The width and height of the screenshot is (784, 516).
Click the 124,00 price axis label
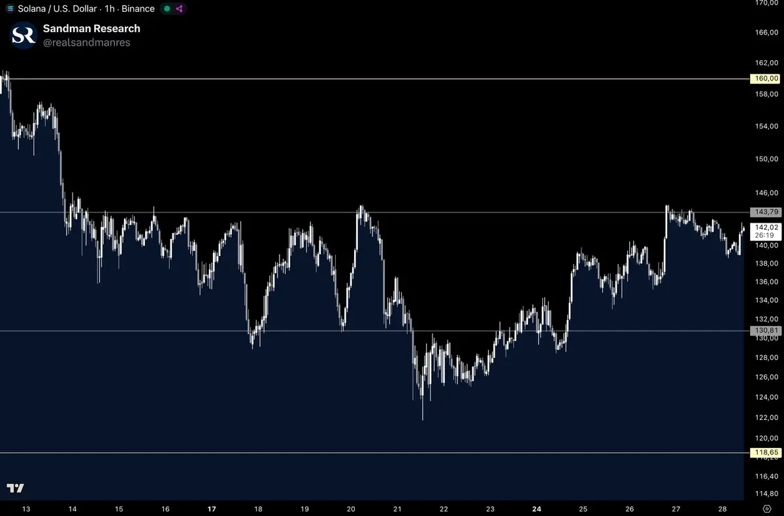pyautogui.click(x=766, y=397)
